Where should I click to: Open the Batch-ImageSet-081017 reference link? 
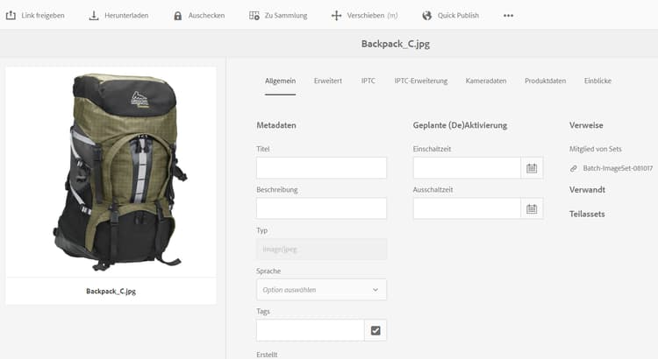pyautogui.click(x=618, y=168)
